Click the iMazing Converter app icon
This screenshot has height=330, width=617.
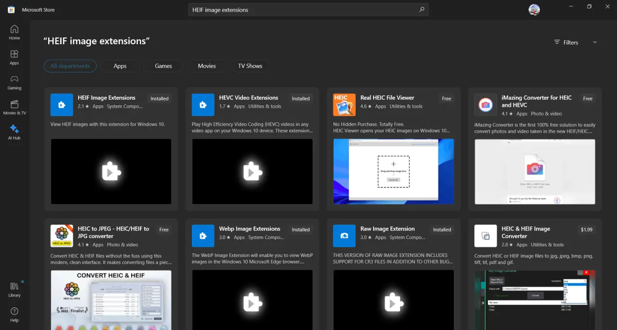(x=485, y=104)
